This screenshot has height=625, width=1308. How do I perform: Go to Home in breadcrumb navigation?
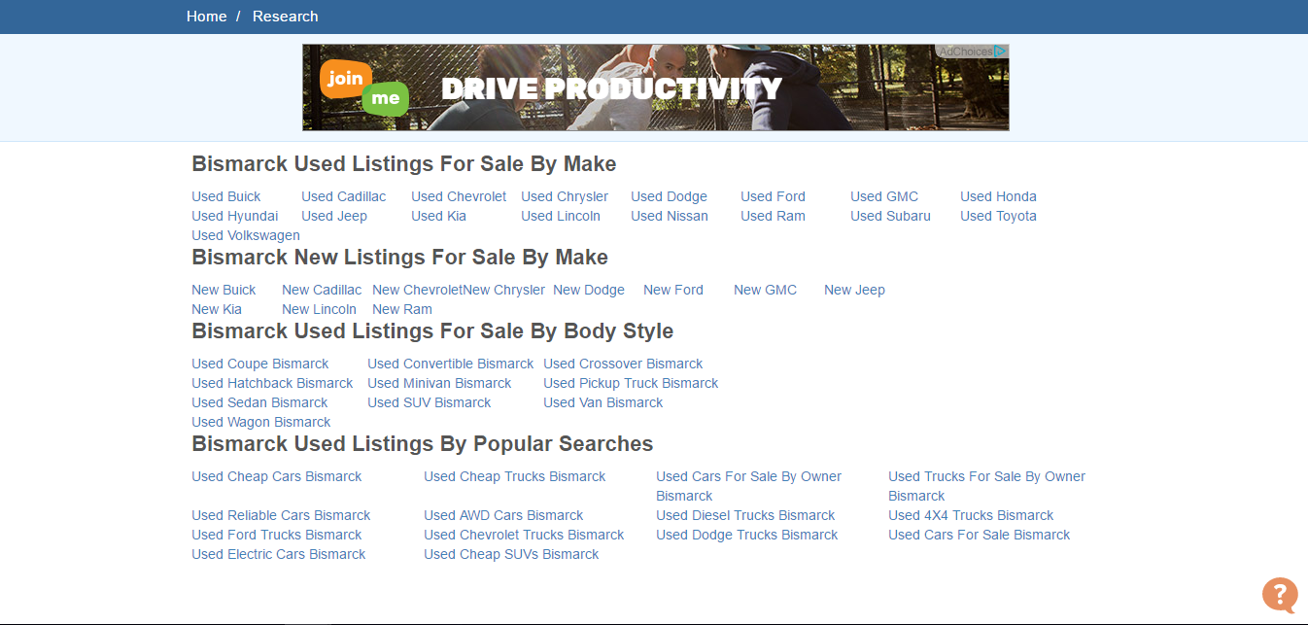click(206, 17)
